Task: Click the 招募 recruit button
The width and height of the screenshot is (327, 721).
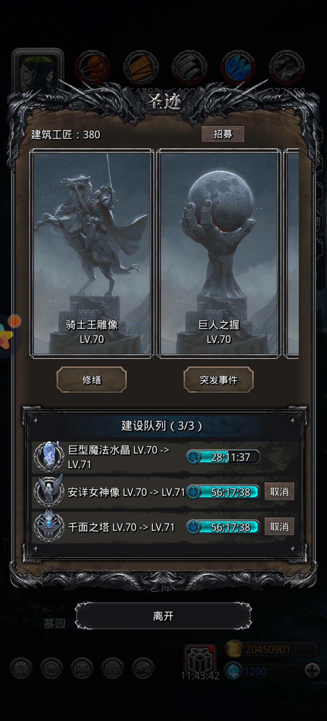Action: [223, 134]
